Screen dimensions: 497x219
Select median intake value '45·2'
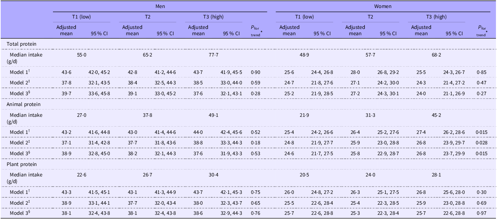coord(436,115)
